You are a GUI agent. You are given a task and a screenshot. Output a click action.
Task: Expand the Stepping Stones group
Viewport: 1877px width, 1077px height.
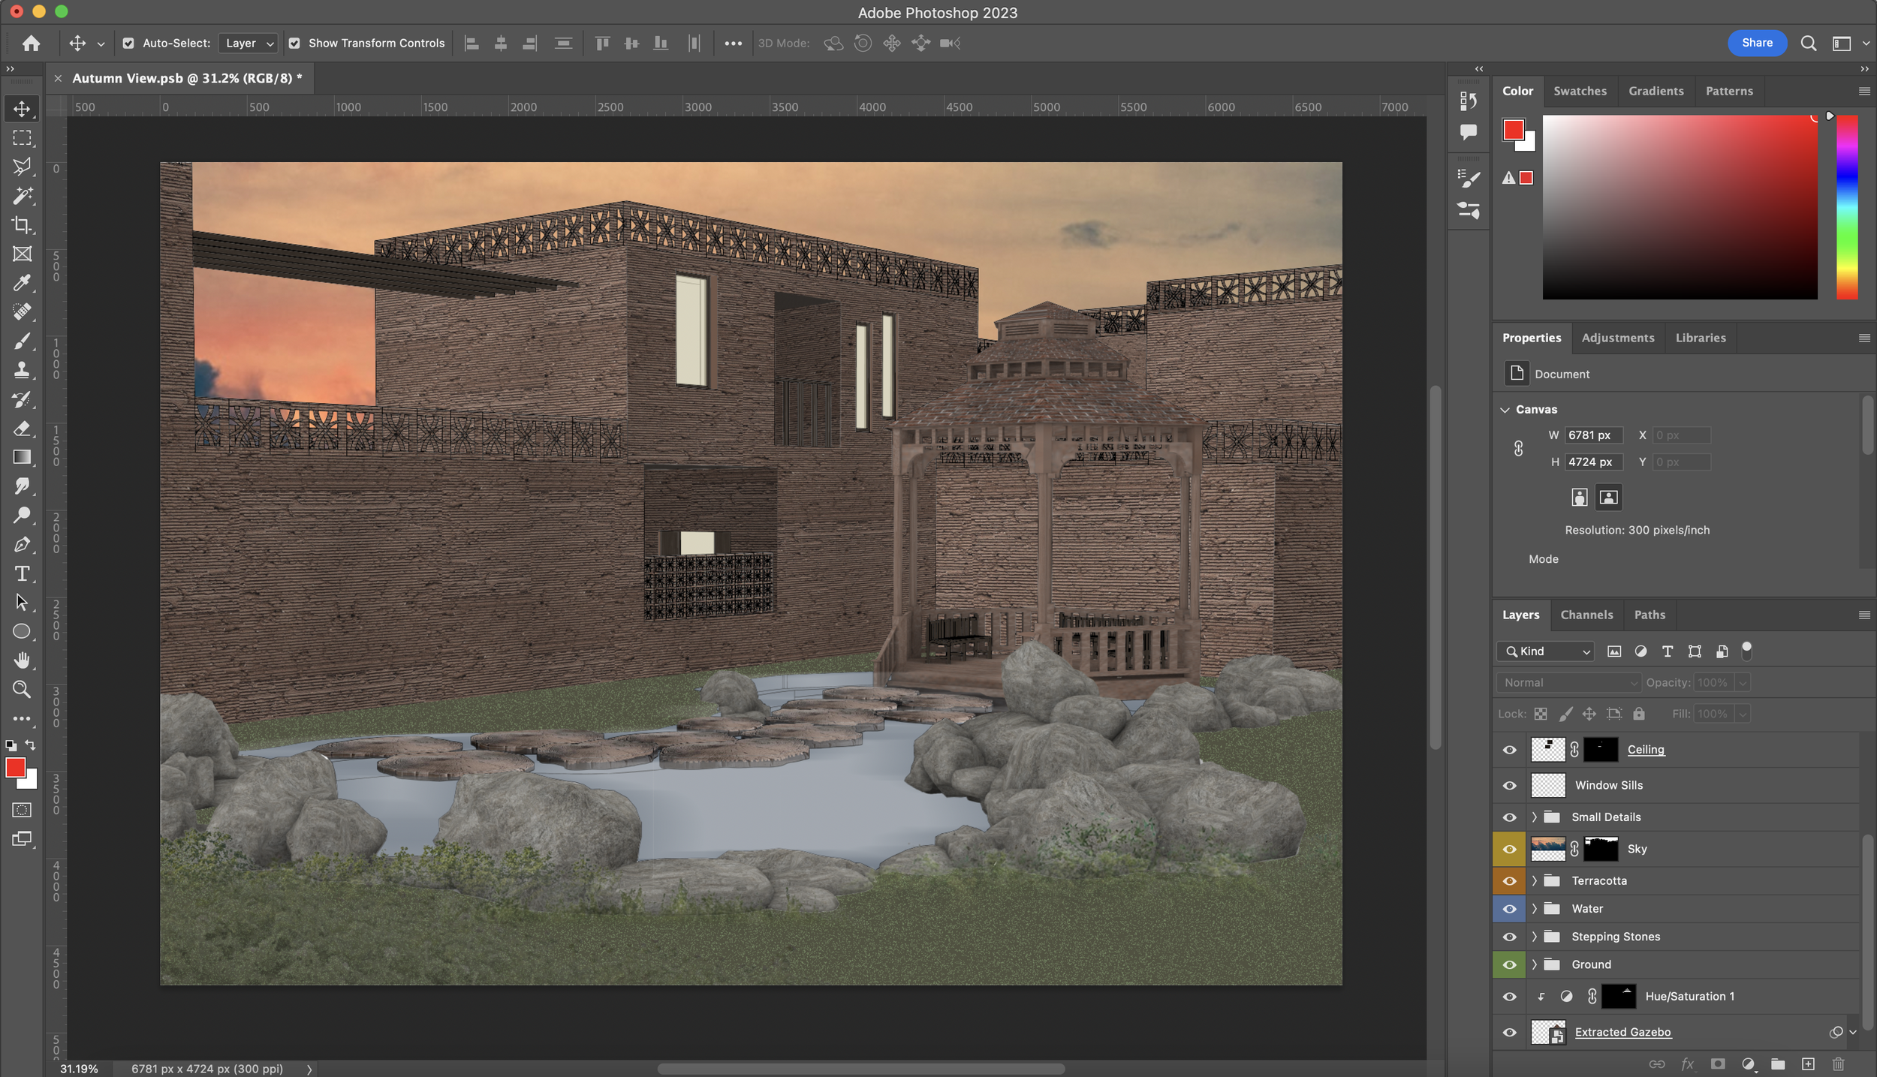(1534, 937)
